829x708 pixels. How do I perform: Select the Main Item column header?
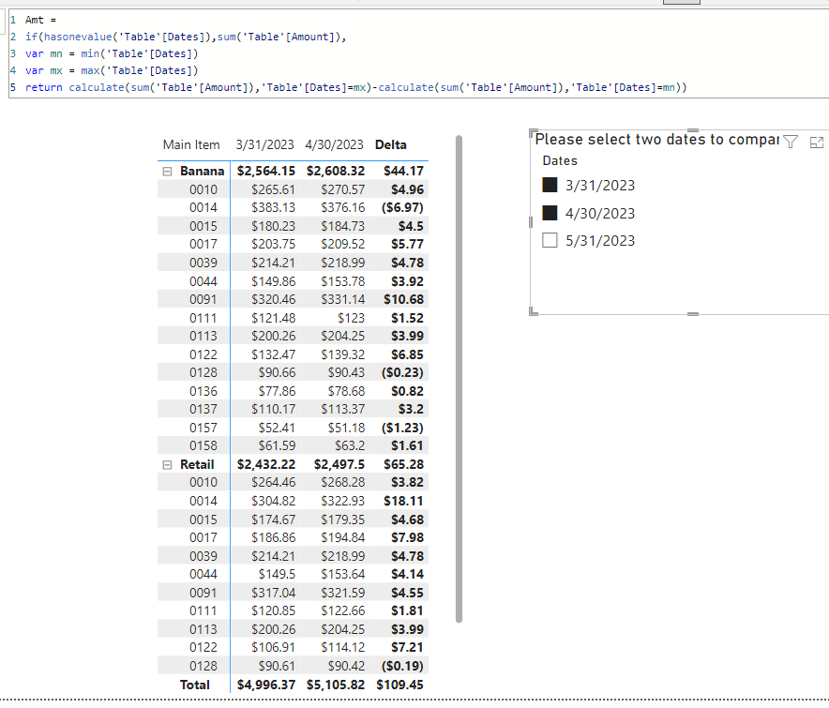coord(191,144)
